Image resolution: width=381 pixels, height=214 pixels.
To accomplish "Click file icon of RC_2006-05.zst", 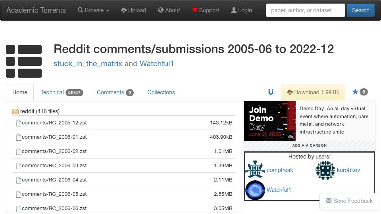I will [x=19, y=194].
